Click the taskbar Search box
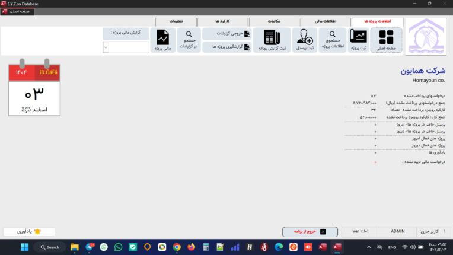The image size is (453, 255). coord(50,247)
